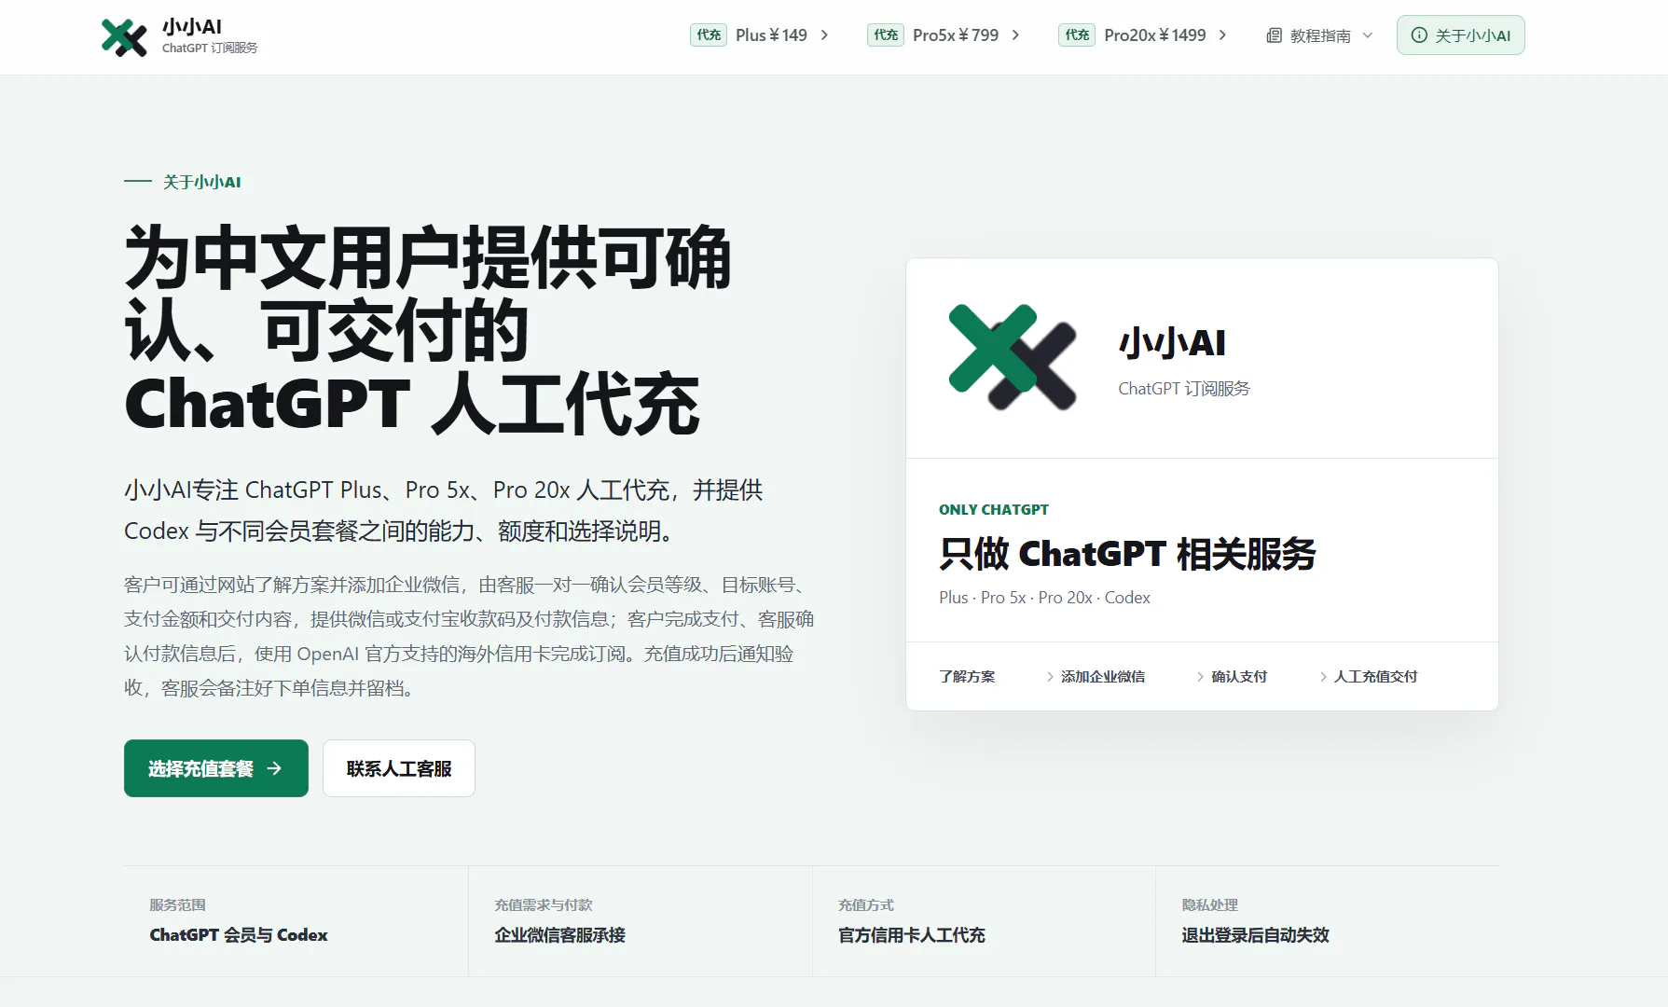This screenshot has height=1007, width=1668.
Task: Open the Pro5x ¥799 nav item
Action: coord(944,35)
